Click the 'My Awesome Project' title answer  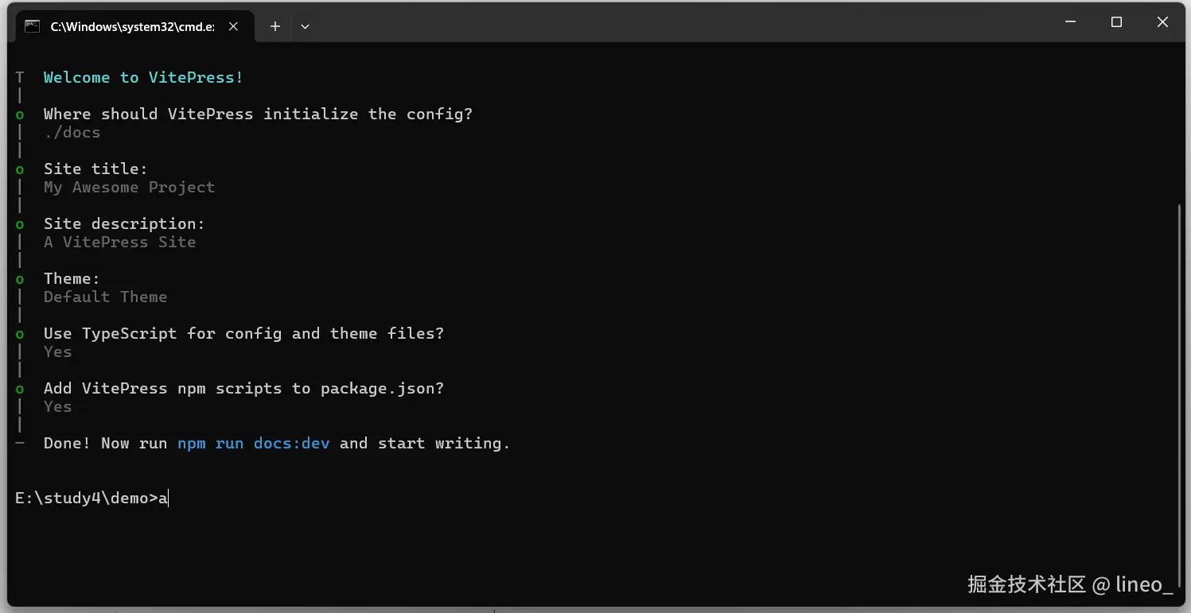pyautogui.click(x=129, y=187)
